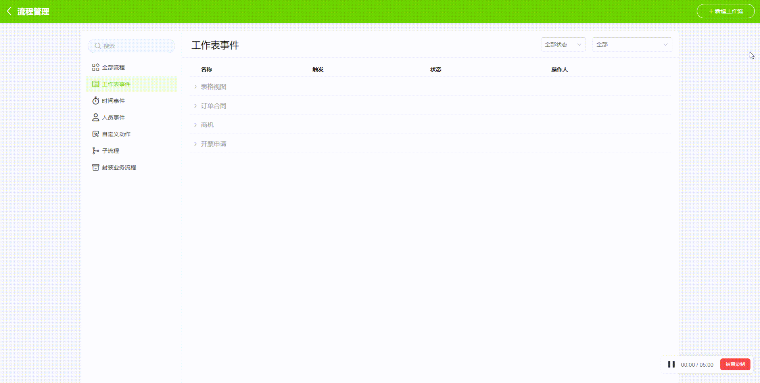The height and width of the screenshot is (383, 760).
Task: Open 封装业务流程 in the sidebar
Action: coord(131,167)
